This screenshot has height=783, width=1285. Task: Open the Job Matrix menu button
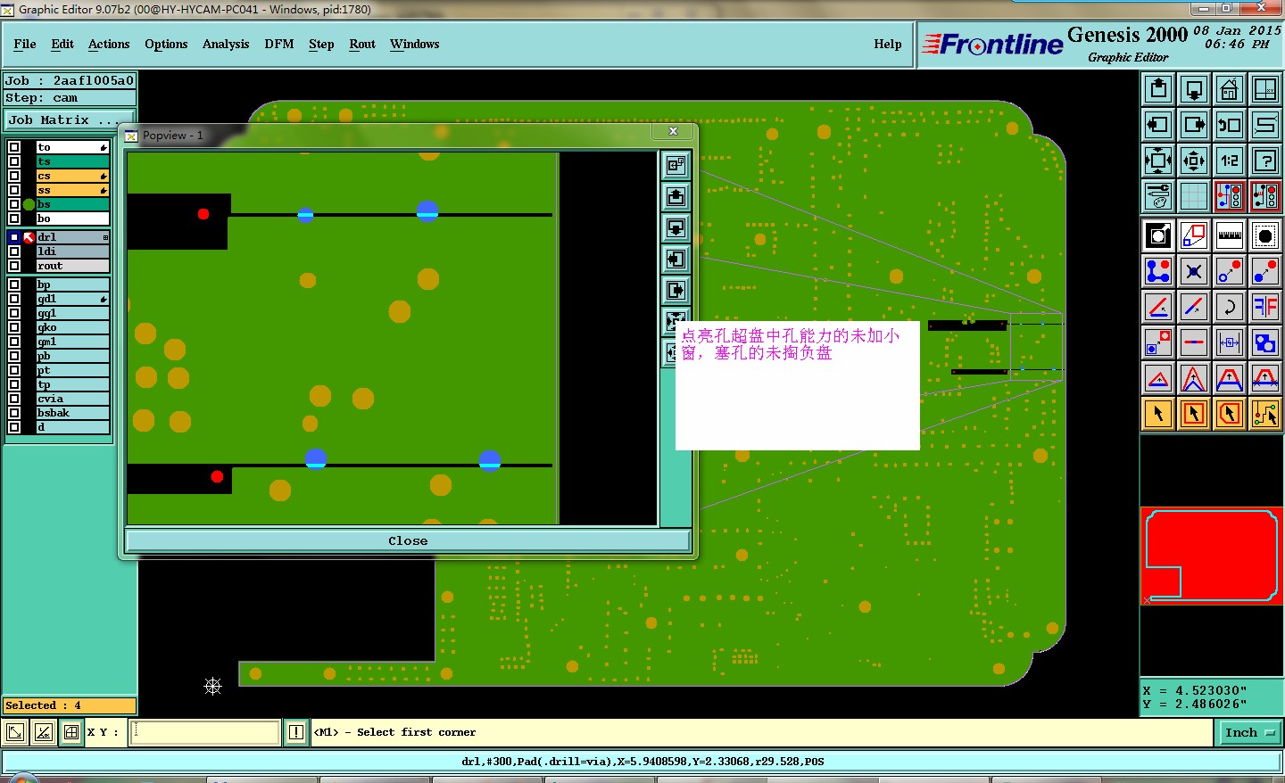(70, 120)
